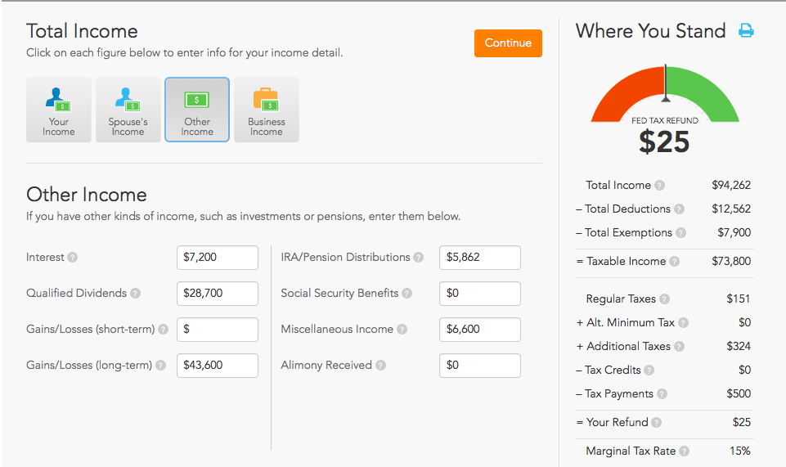This screenshot has height=467, width=786.
Task: Click the Interest amount field
Action: (218, 258)
